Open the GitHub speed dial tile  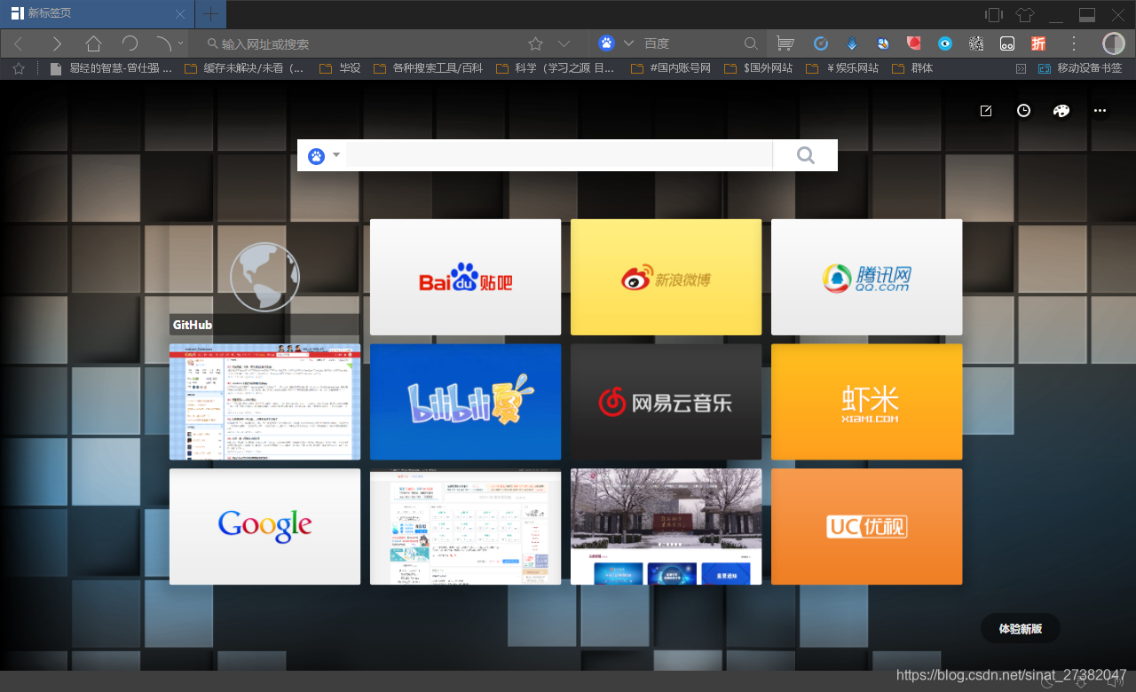tap(264, 277)
